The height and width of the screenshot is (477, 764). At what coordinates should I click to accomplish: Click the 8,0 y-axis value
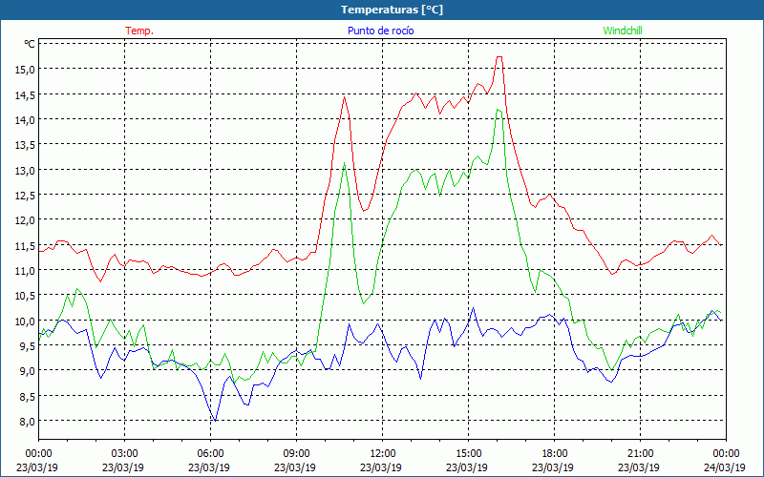point(27,421)
